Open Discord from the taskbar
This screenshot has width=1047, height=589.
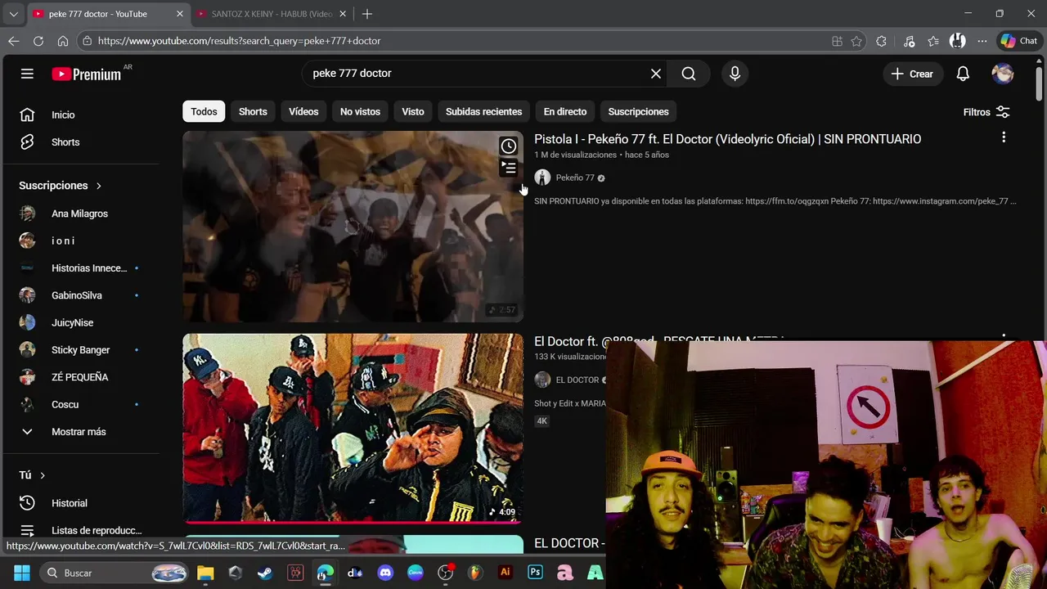(x=385, y=573)
